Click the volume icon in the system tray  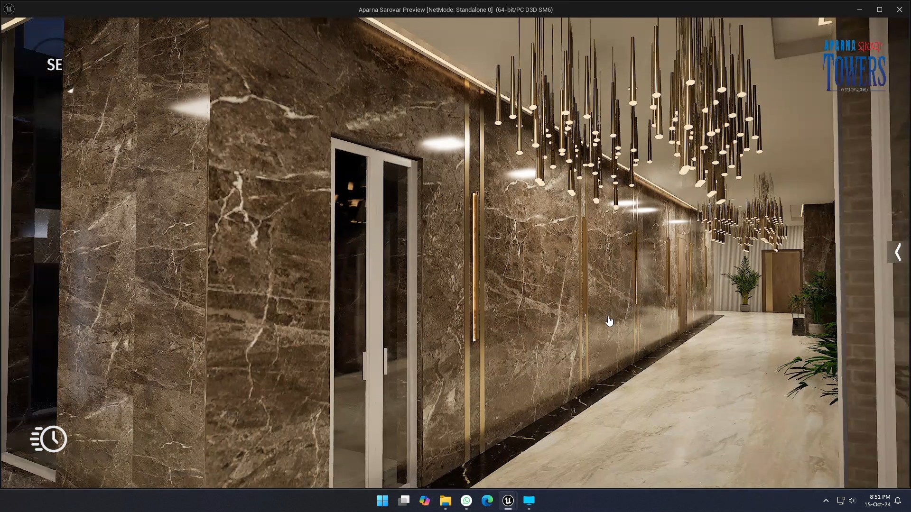coord(853,501)
